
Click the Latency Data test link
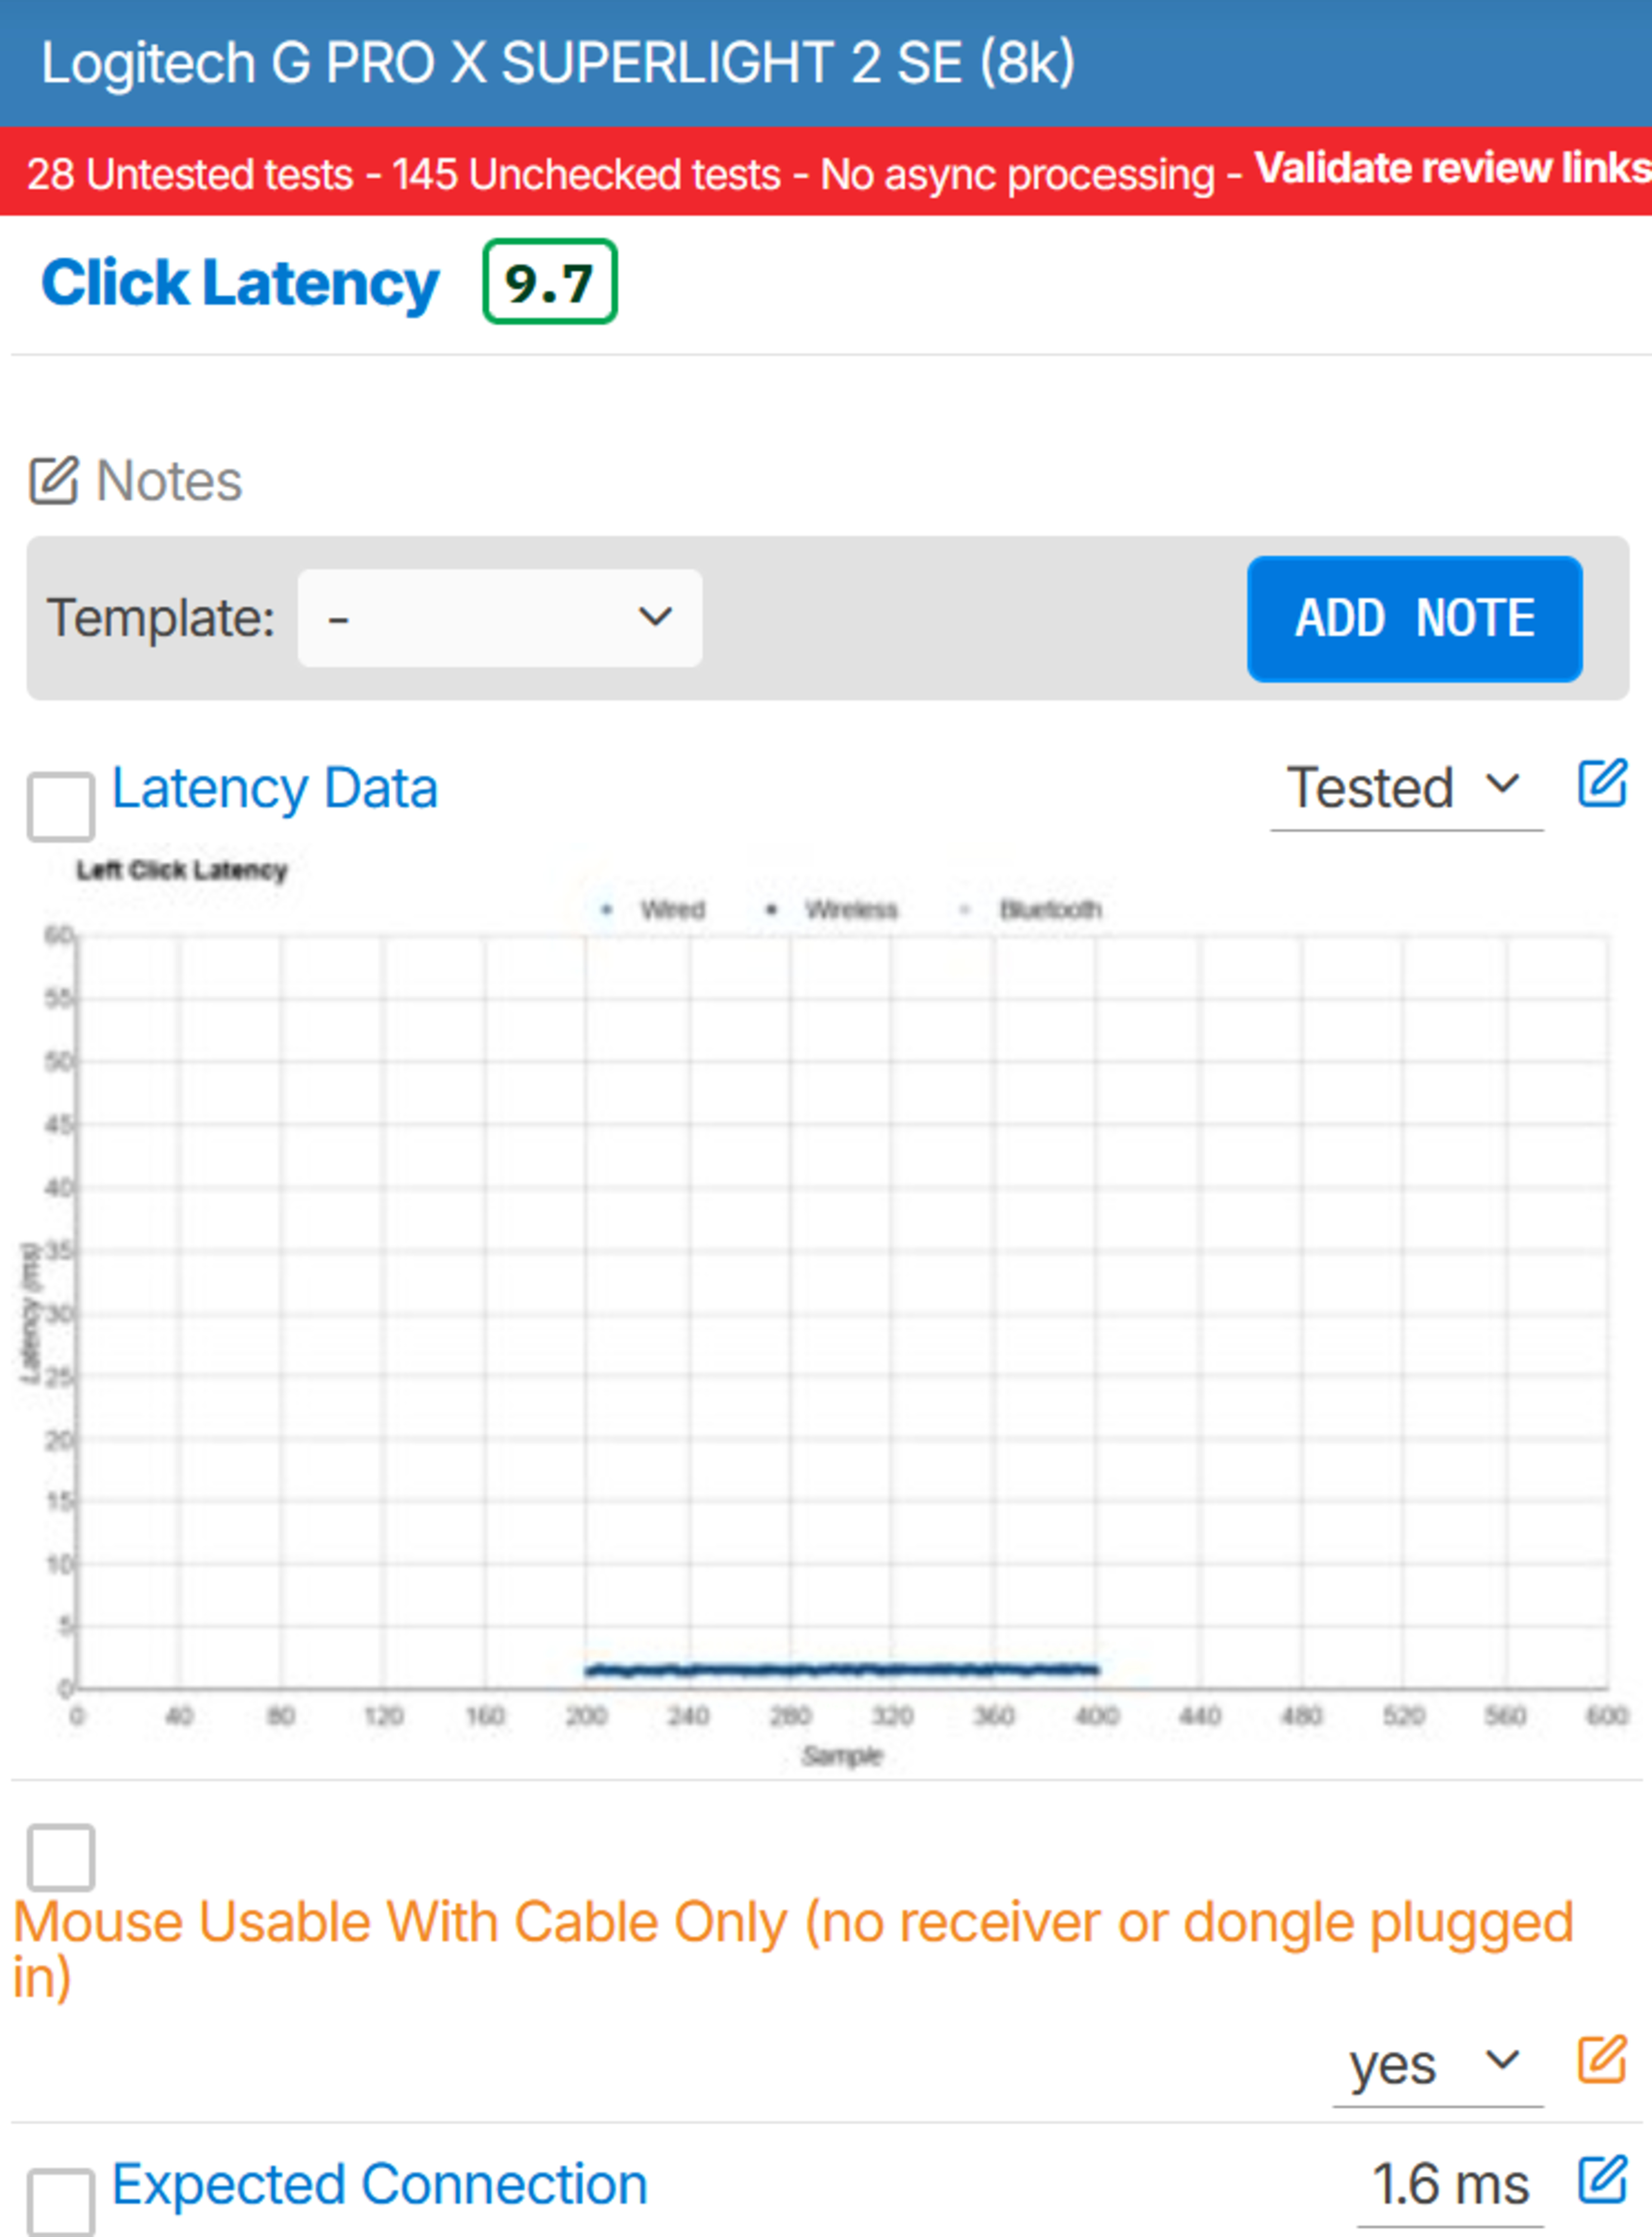click(274, 788)
